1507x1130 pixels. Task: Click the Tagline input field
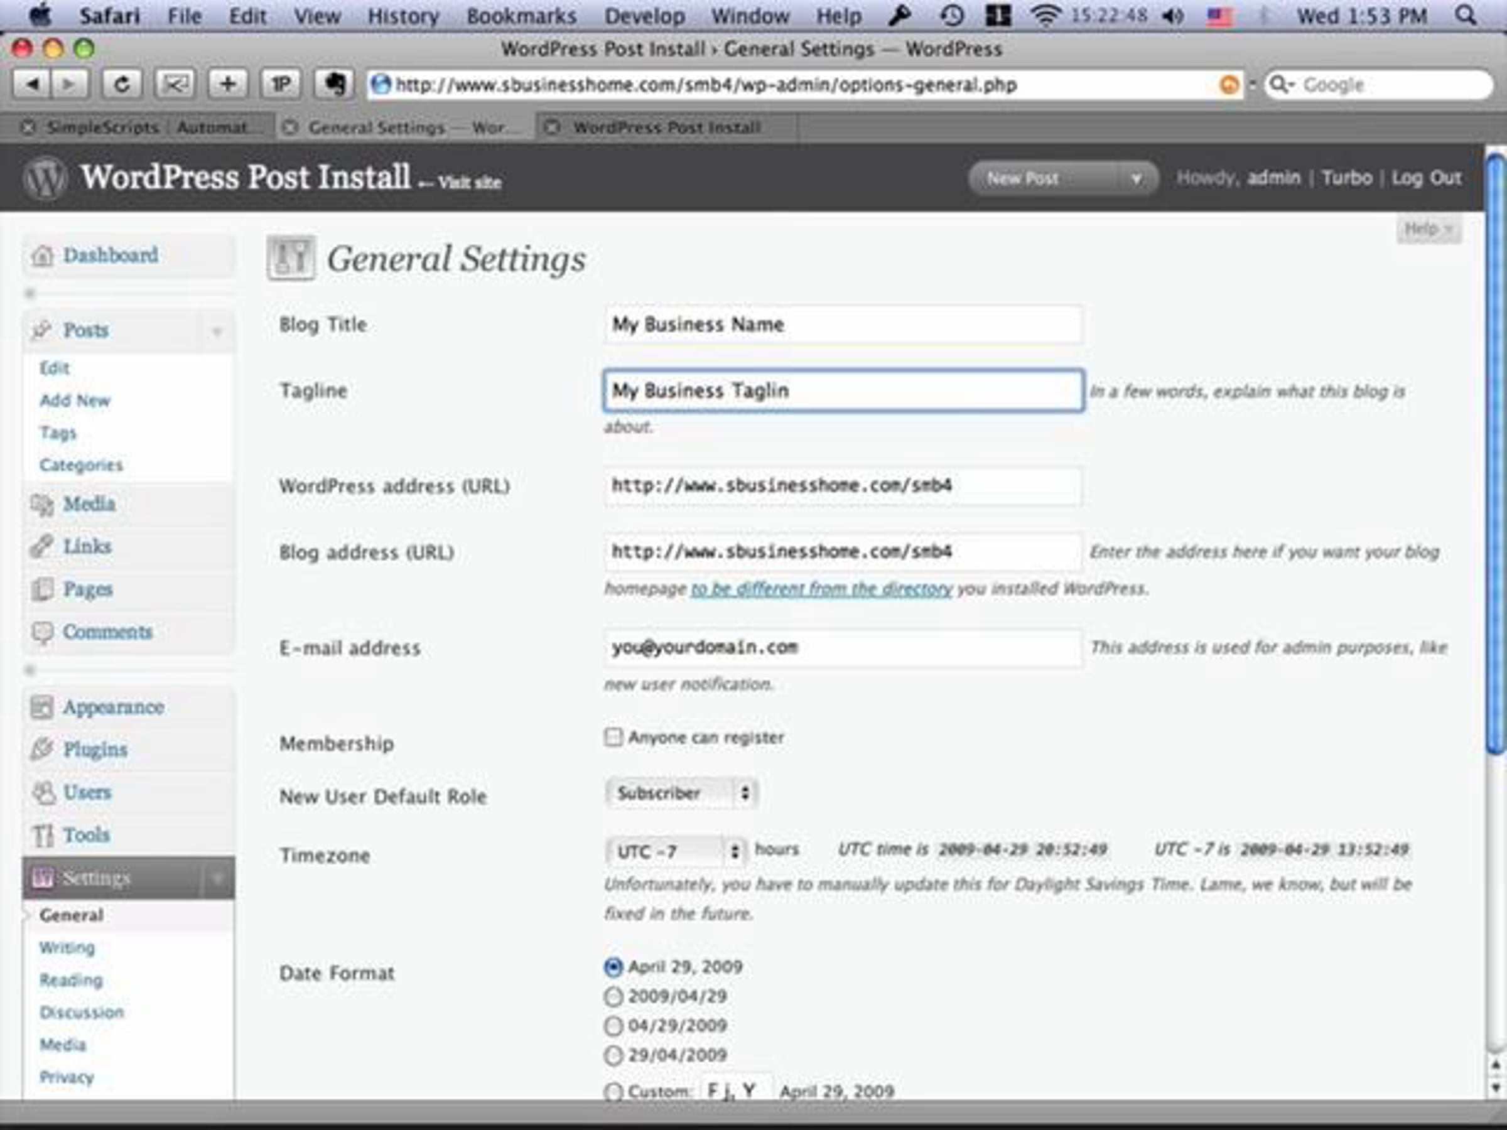coord(843,390)
